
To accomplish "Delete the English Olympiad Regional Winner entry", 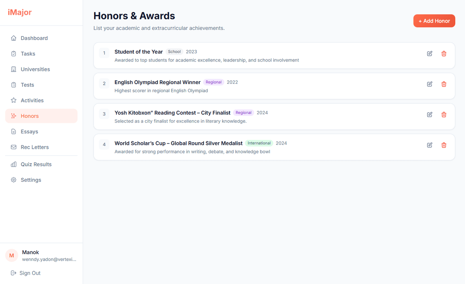I will pyautogui.click(x=444, y=84).
